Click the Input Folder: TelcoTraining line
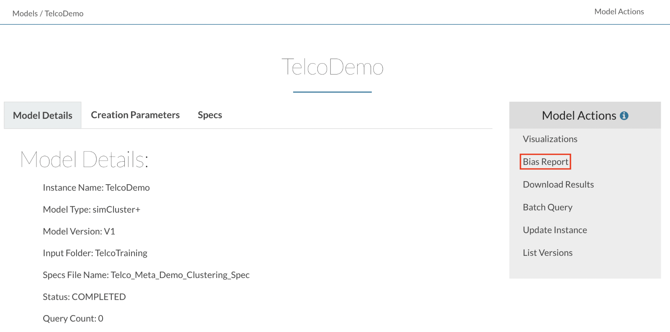This screenshot has width=670, height=332. point(95,253)
